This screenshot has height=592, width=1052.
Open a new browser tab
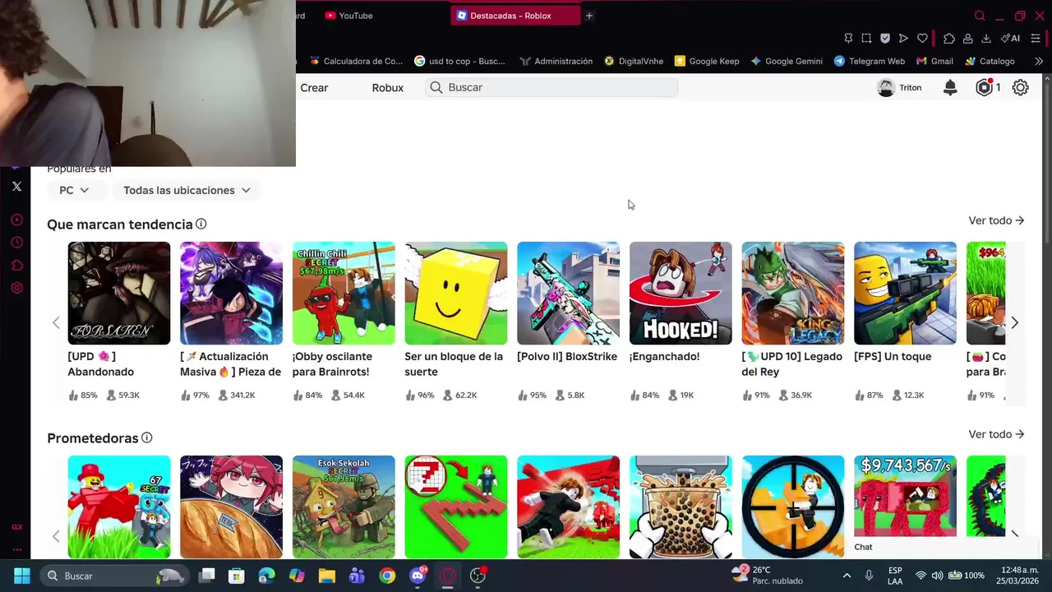tap(589, 16)
